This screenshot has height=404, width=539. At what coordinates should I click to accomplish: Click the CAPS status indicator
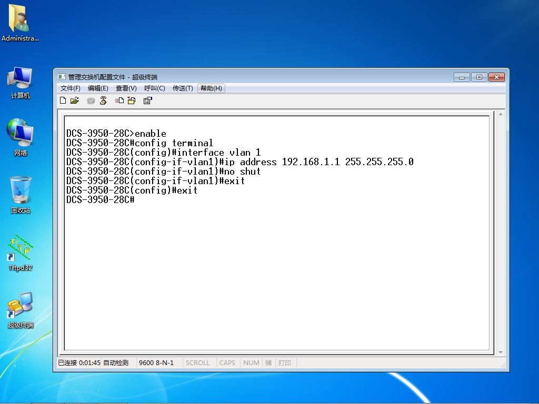[227, 363]
